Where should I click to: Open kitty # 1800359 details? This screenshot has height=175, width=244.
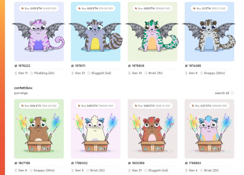pyautogui.click(x=136, y=163)
